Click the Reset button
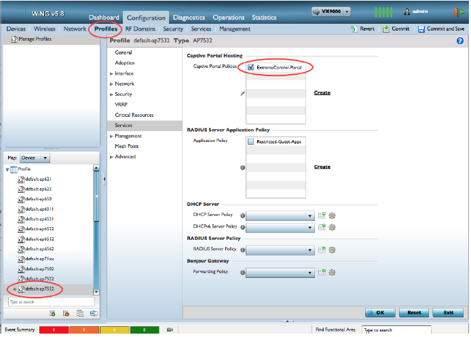 [x=414, y=313]
